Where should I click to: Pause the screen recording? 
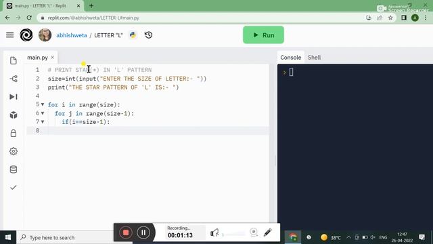point(143,232)
